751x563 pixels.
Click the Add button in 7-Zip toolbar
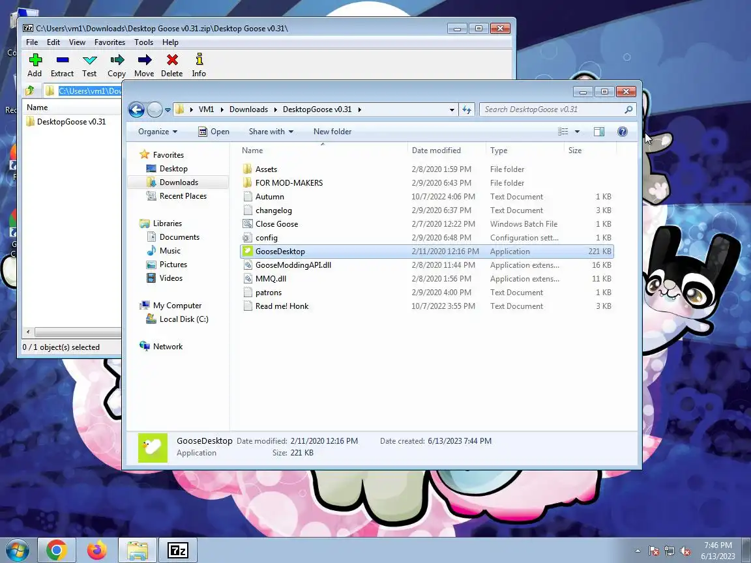coord(35,65)
